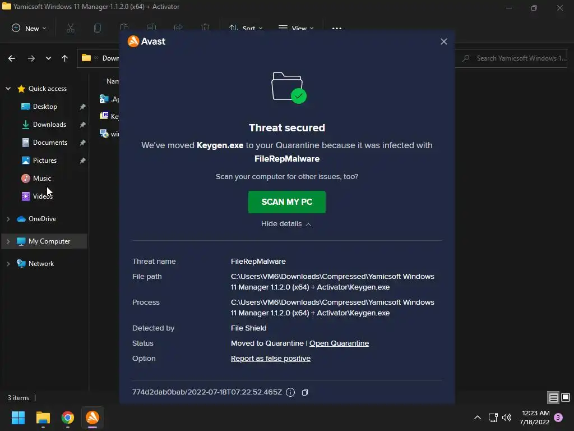Open the notification badge showing 3
Viewport: 574px width, 431px height.
pos(558,418)
